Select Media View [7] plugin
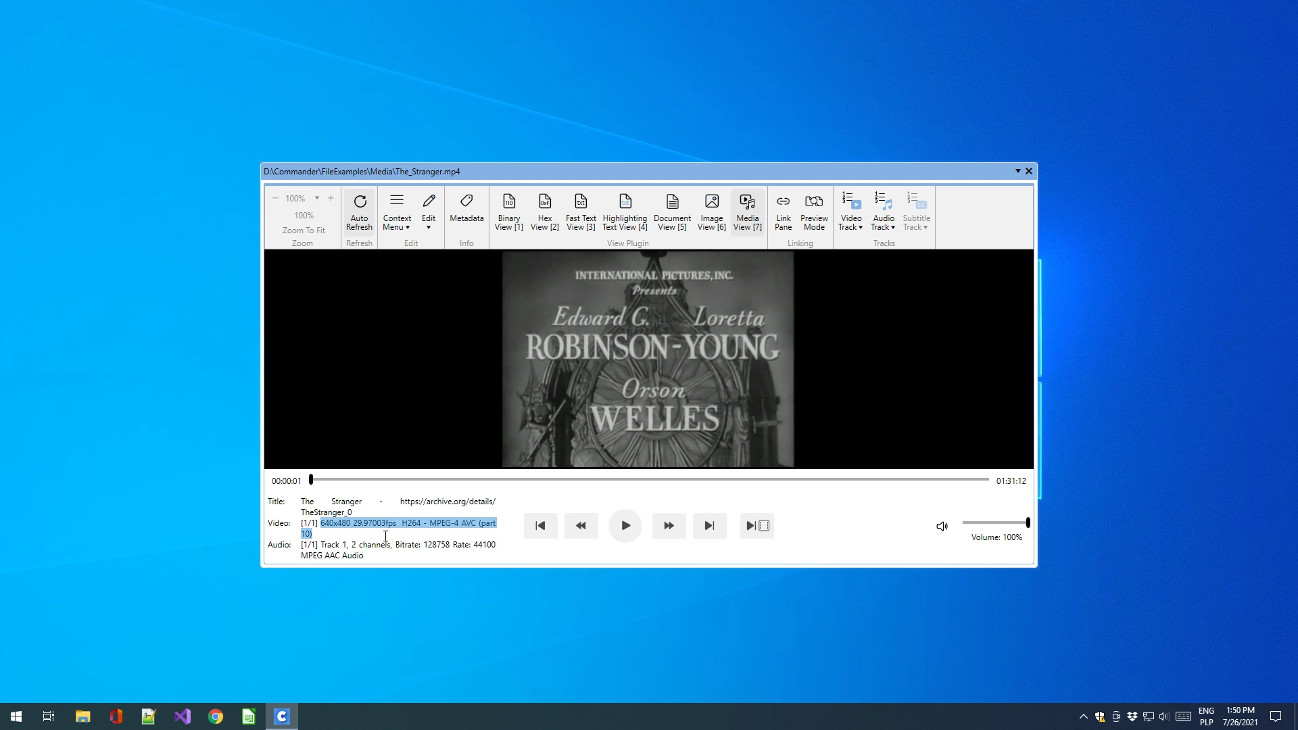 (747, 212)
